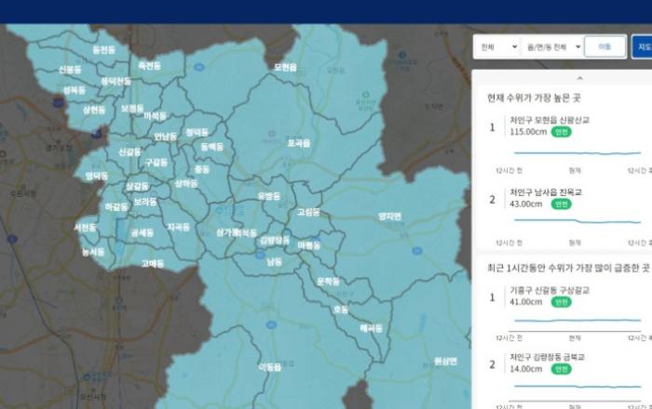
Task: Open the 전체 district dropdown
Action: [x=496, y=46]
